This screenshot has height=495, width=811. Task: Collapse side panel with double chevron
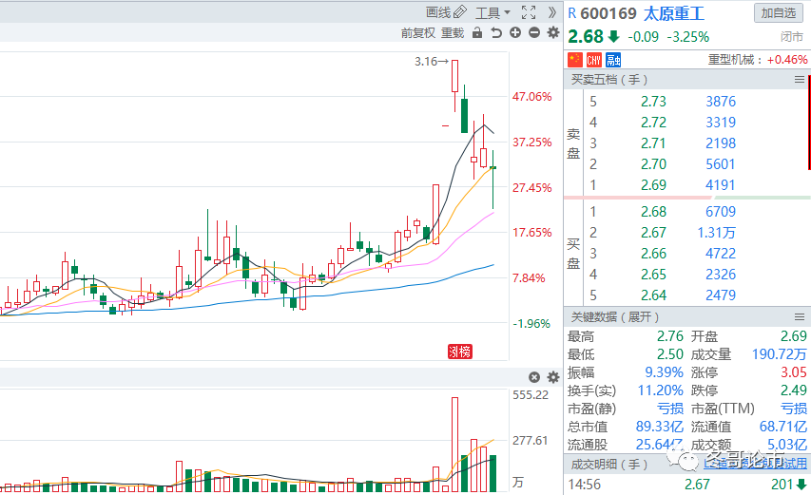pyautogui.click(x=551, y=12)
